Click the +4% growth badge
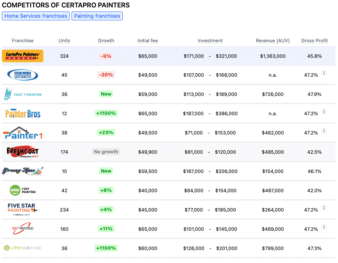 point(106,210)
